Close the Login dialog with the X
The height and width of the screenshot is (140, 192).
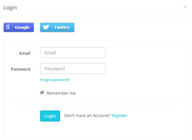coord(185,6)
